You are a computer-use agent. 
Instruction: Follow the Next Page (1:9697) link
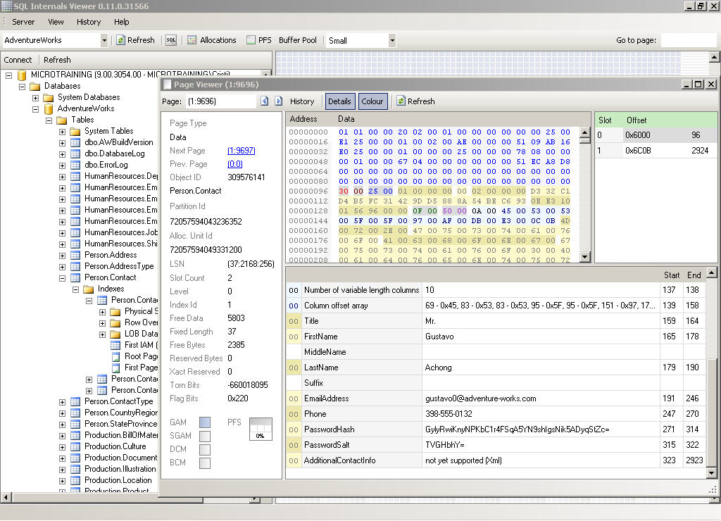click(x=241, y=151)
